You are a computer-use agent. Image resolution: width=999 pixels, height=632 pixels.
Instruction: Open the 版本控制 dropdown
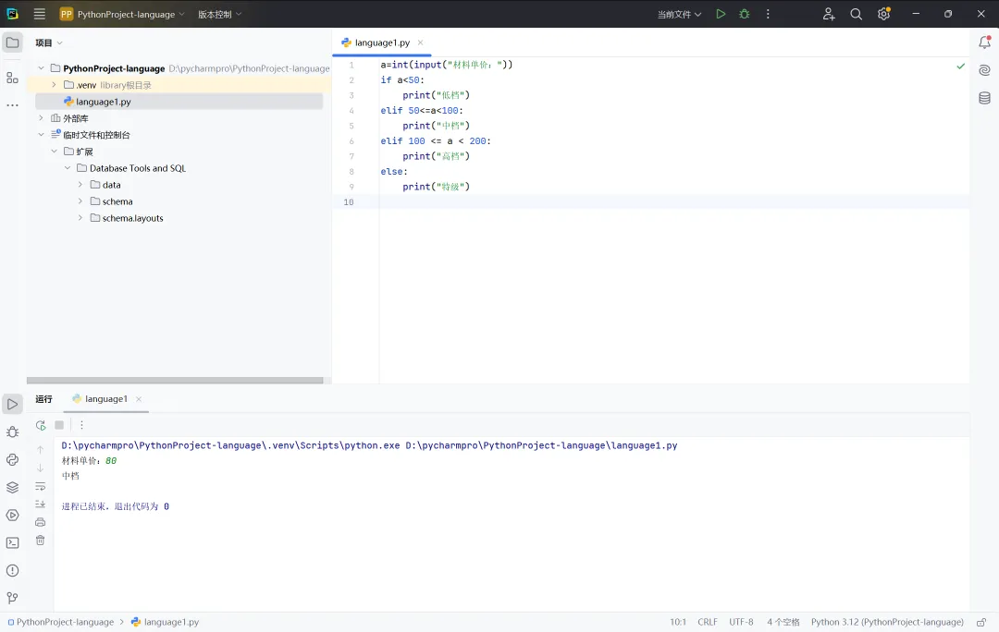(x=219, y=14)
